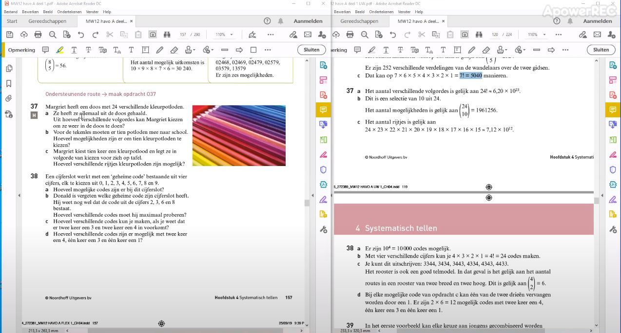Expand the left navigation pane arrow in the left window

(19, 195)
